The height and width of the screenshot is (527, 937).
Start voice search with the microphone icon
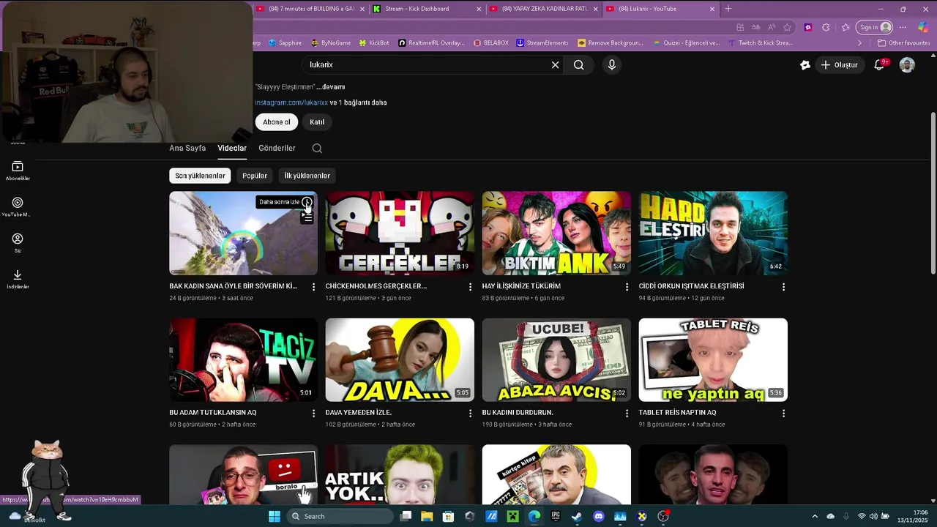(612, 65)
